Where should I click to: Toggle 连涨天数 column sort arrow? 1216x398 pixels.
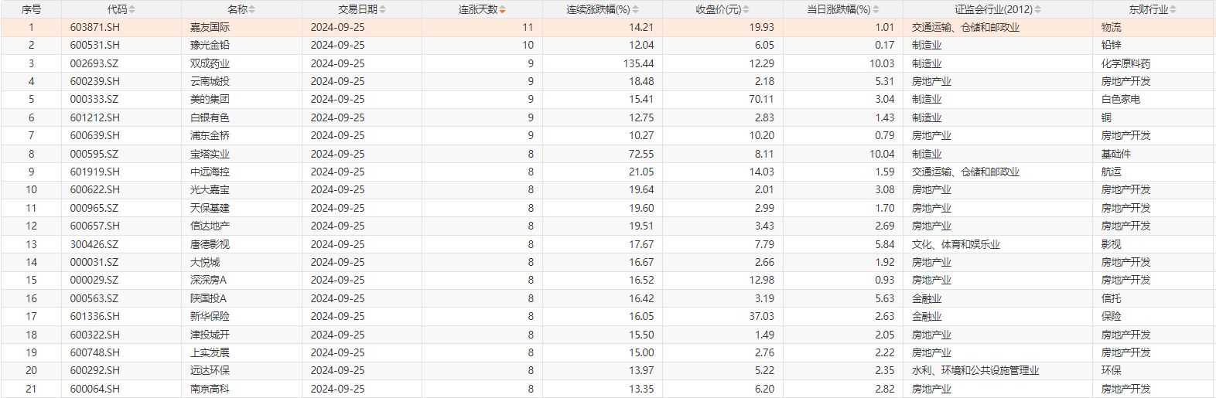point(503,9)
